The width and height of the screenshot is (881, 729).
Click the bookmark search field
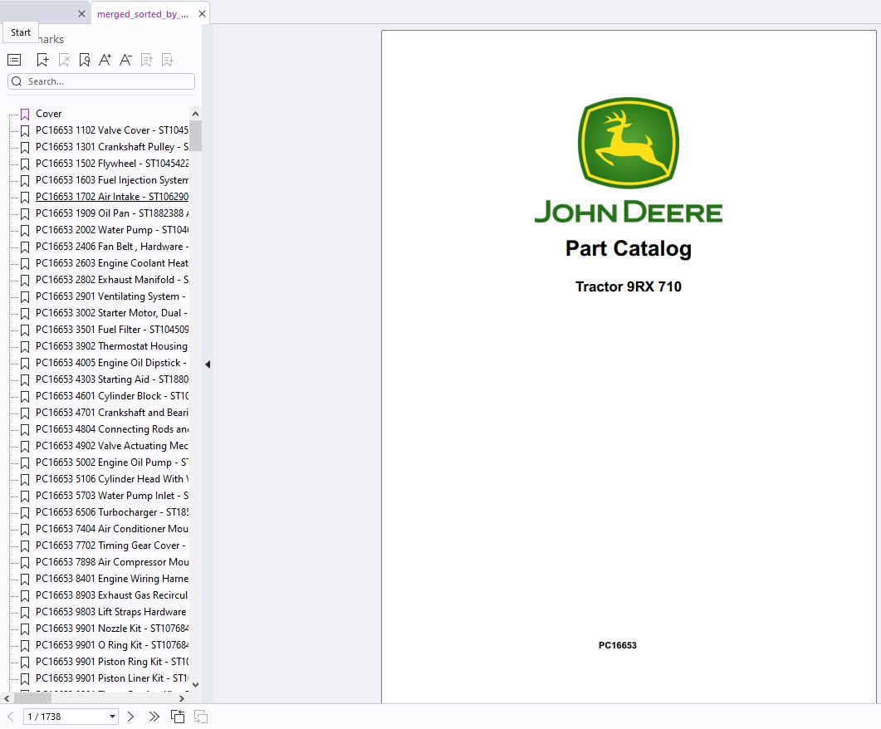pyautogui.click(x=108, y=81)
